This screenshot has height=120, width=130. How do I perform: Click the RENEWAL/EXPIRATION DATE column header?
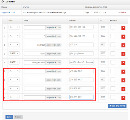point(96,7)
